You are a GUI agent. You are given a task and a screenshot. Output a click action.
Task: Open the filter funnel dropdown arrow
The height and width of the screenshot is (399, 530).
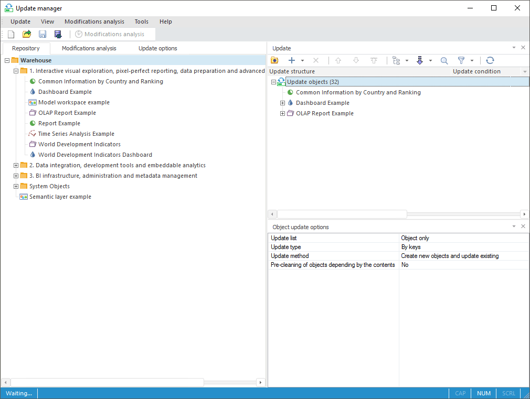pyautogui.click(x=472, y=61)
